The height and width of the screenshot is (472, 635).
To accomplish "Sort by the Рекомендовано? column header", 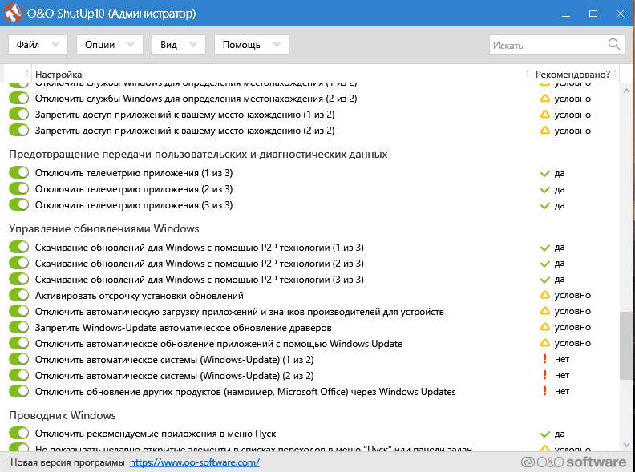I will (576, 74).
